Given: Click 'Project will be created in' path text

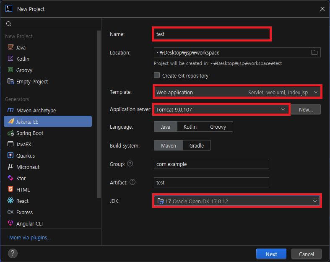Looking at the screenshot, I should pyautogui.click(x=218, y=63).
